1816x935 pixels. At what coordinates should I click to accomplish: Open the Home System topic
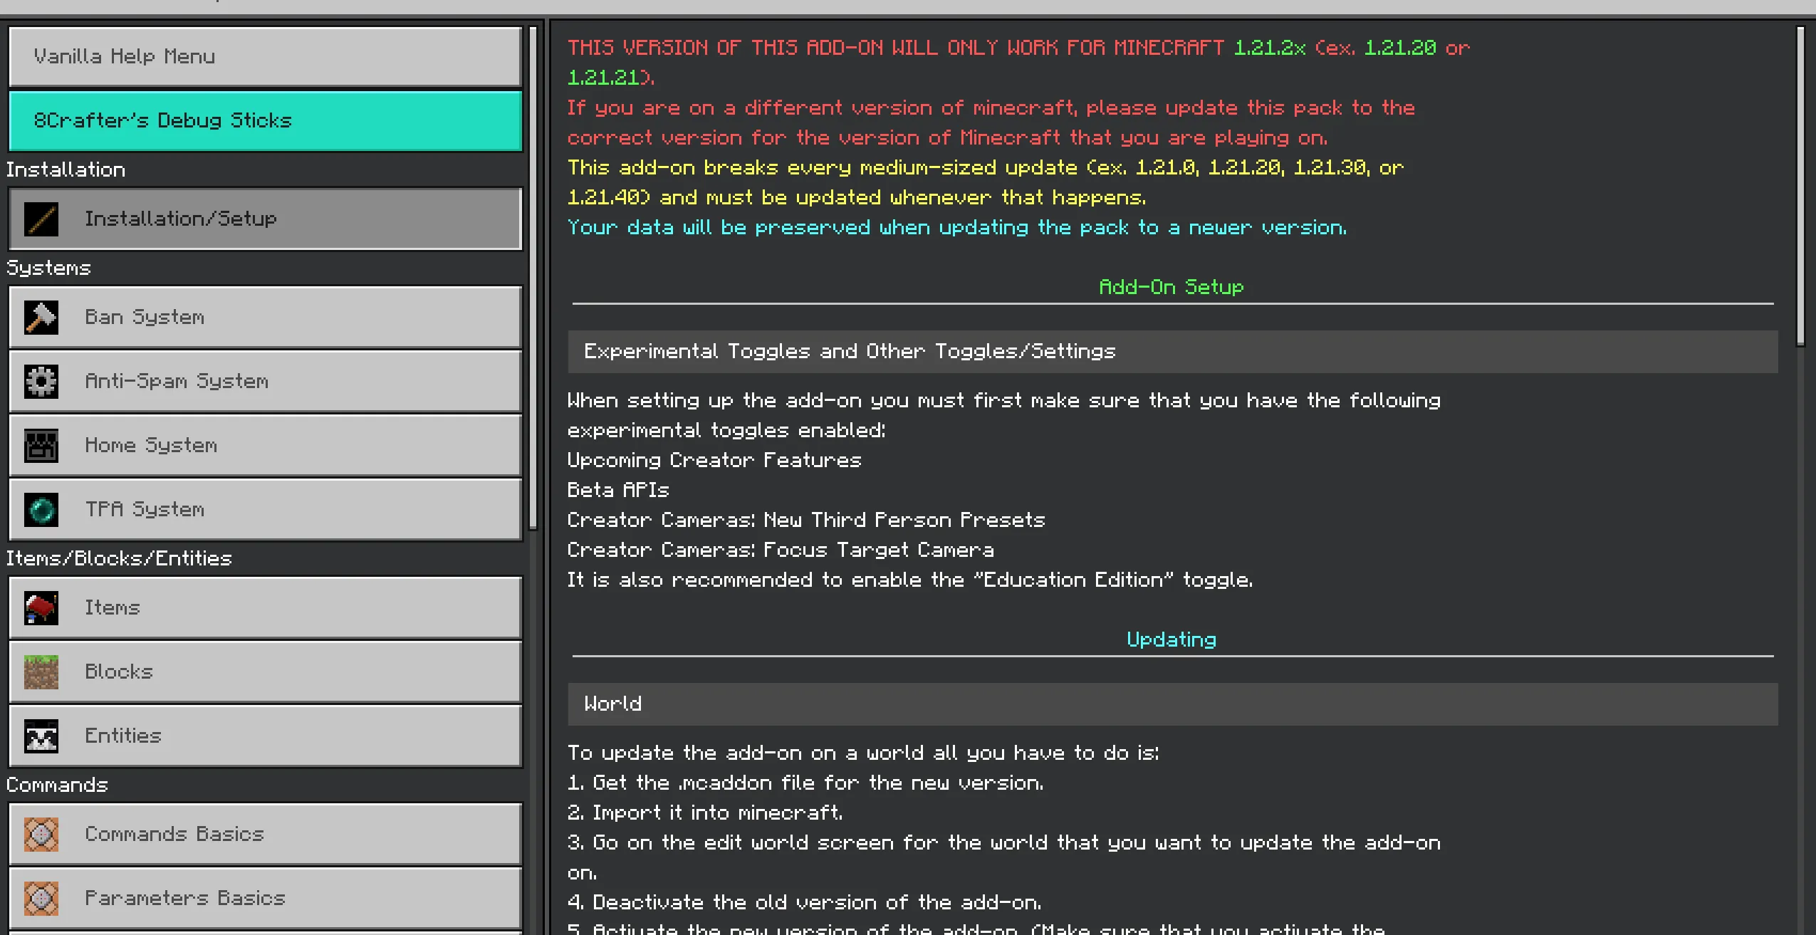[x=265, y=445]
